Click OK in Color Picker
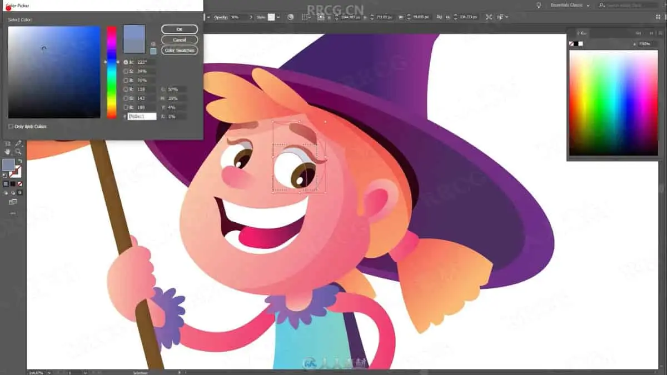 click(x=180, y=29)
